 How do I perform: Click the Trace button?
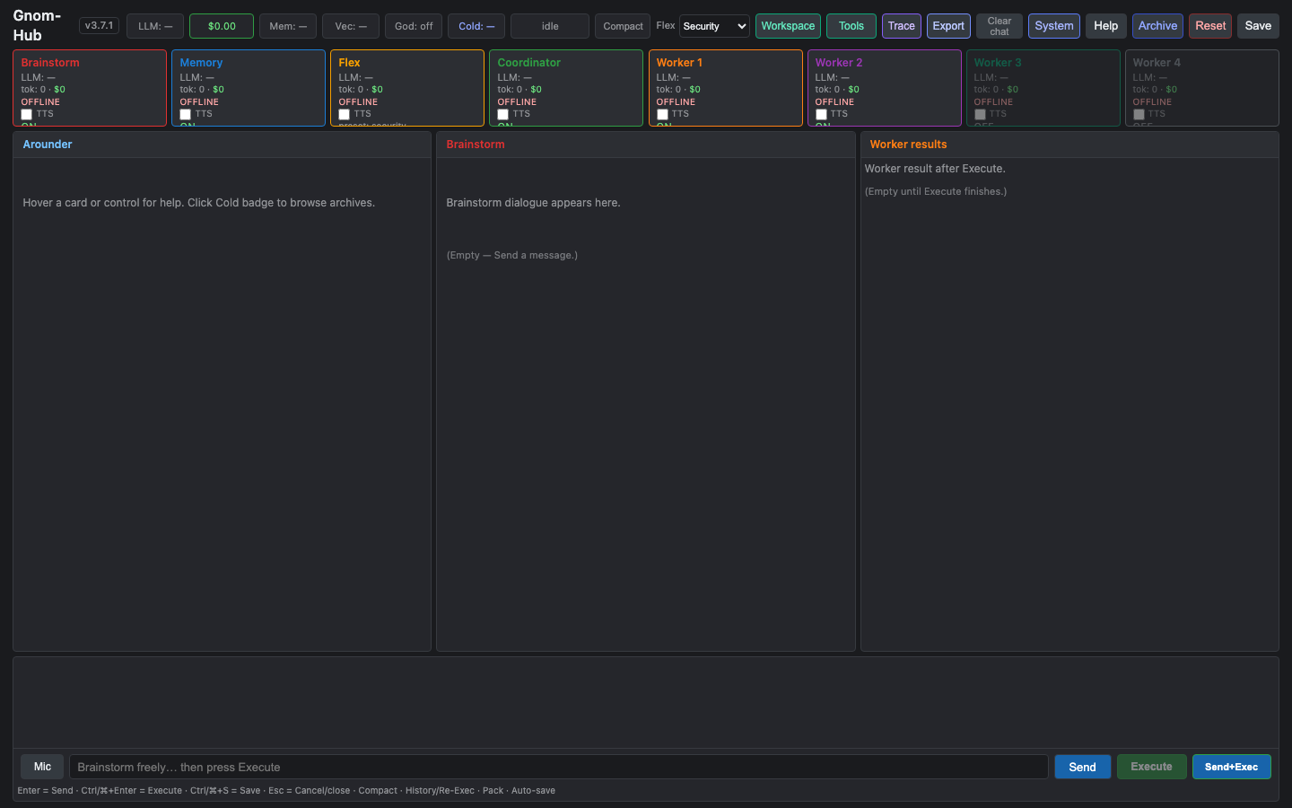902,26
